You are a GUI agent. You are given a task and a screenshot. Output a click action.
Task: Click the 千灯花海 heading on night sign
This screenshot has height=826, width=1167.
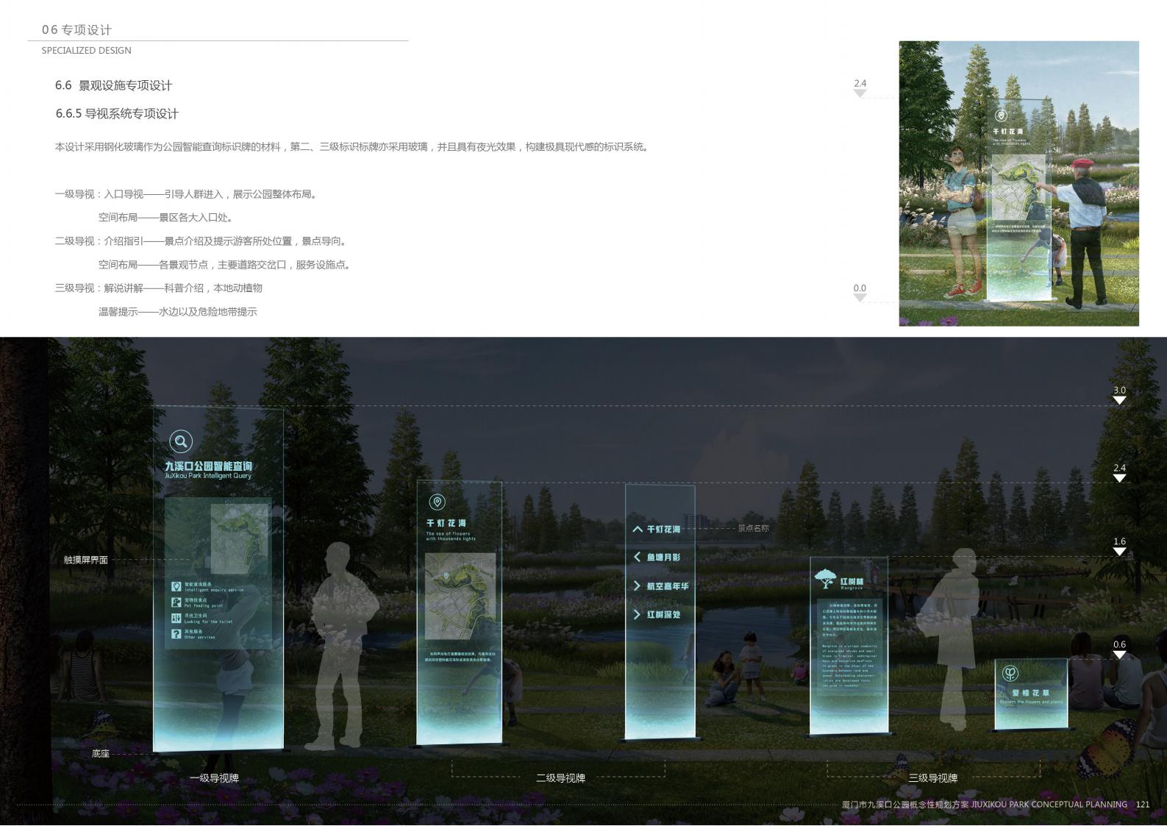pyautogui.click(x=446, y=523)
